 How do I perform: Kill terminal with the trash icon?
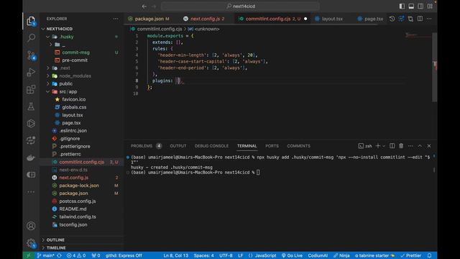pyautogui.click(x=401, y=146)
